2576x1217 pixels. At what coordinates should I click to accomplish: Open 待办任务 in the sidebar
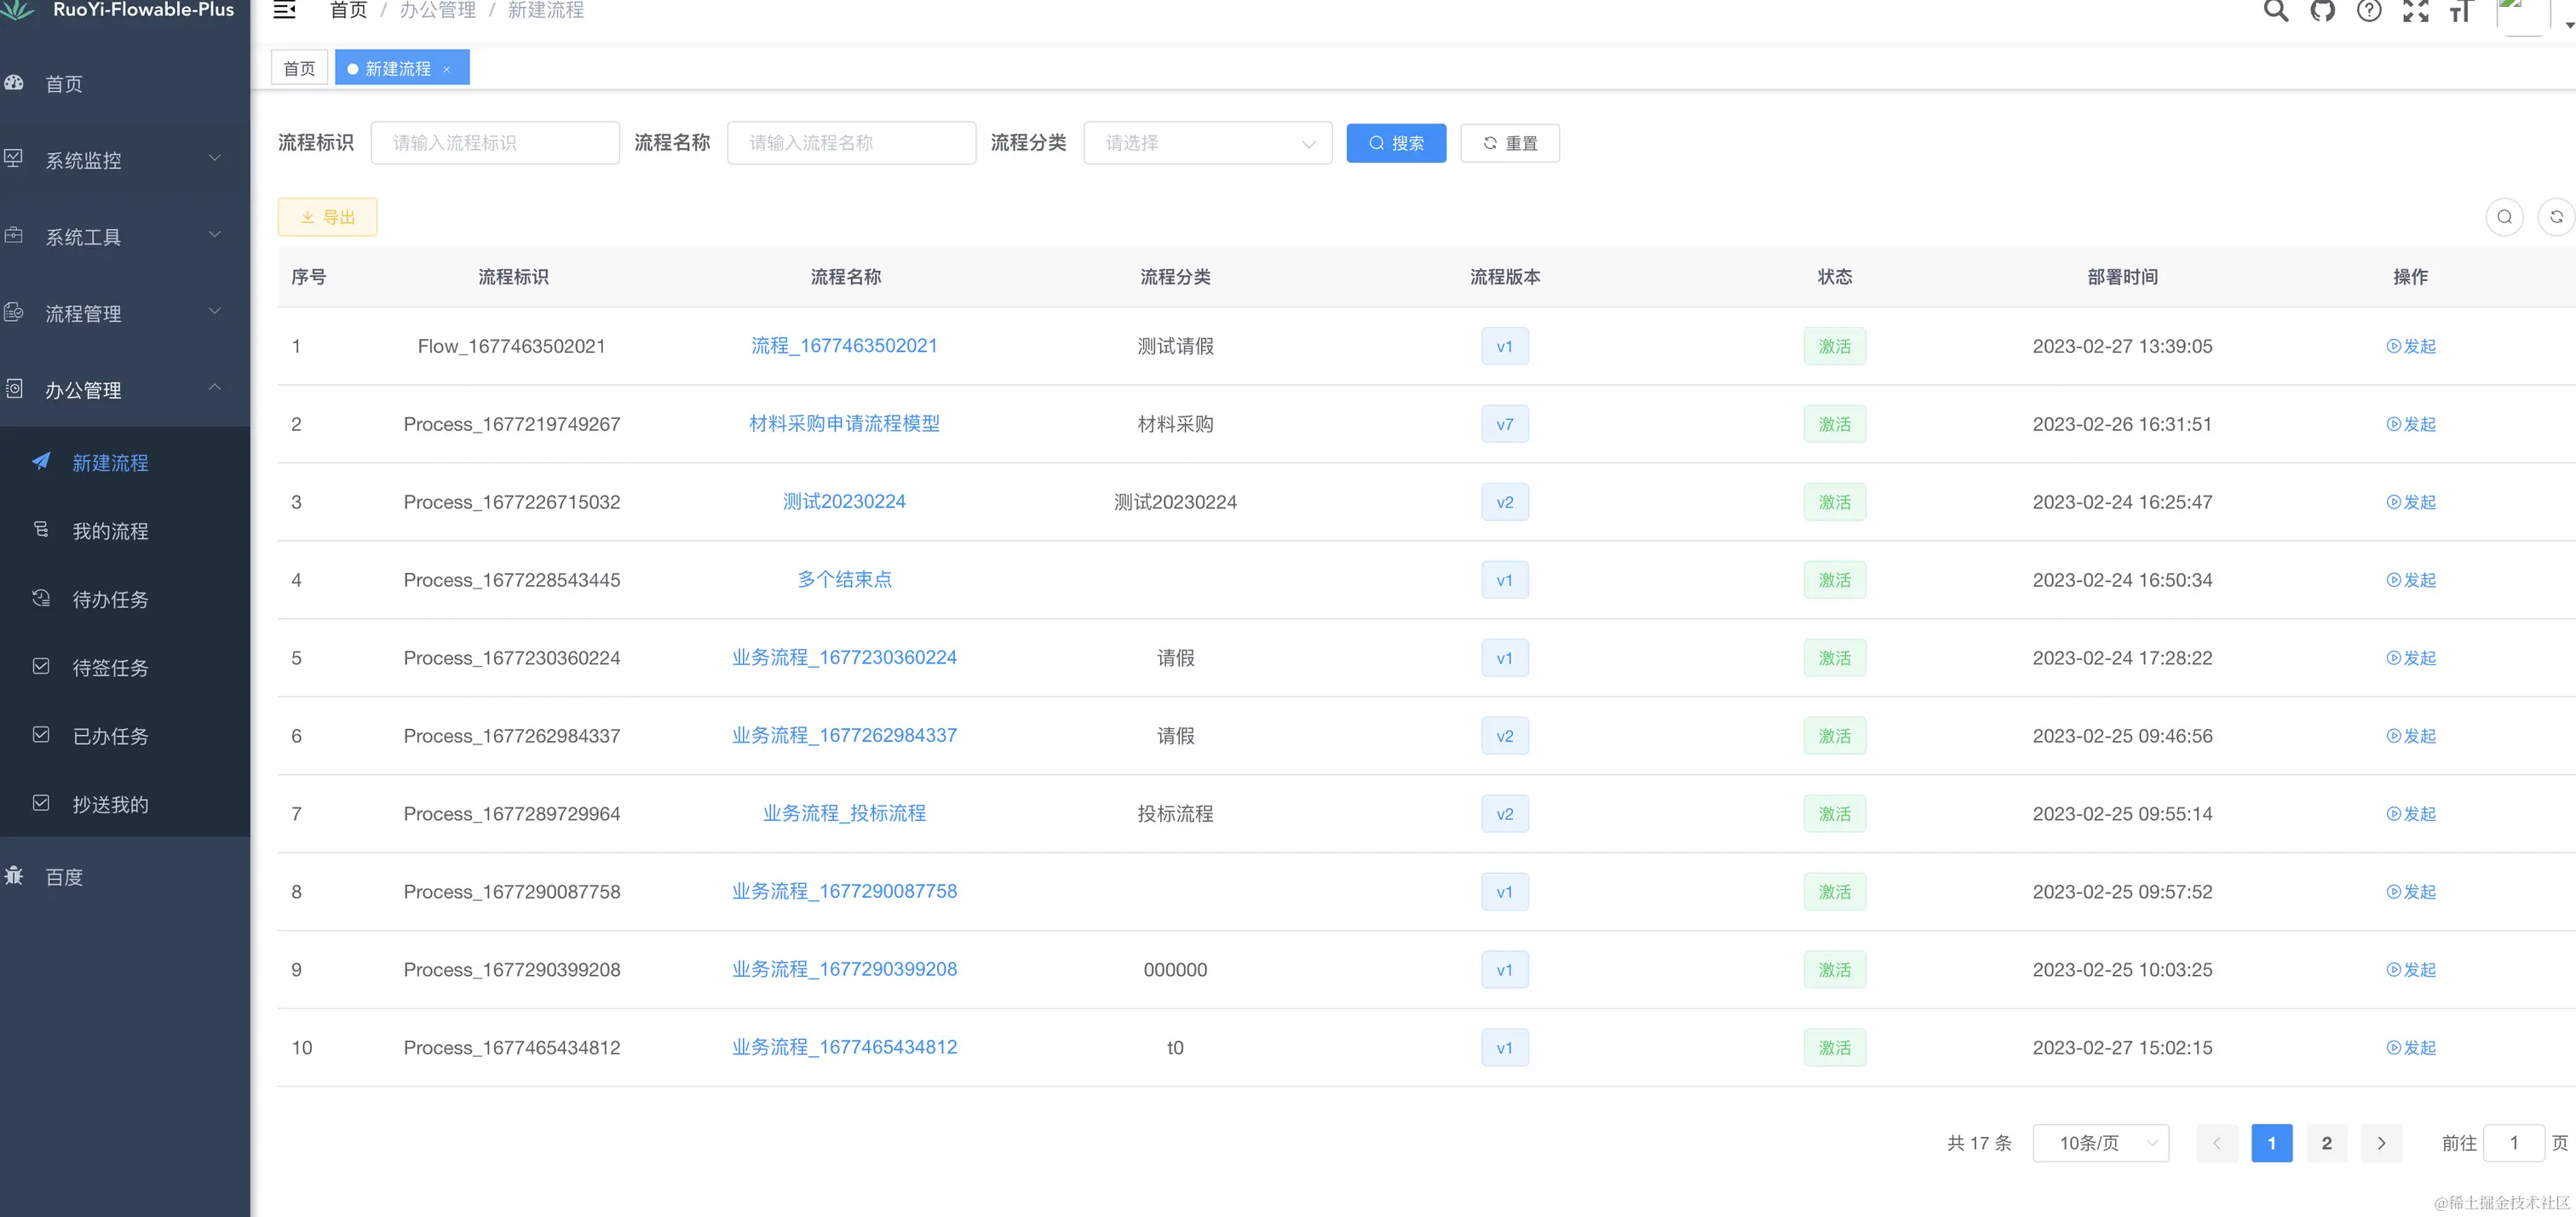click(x=110, y=599)
